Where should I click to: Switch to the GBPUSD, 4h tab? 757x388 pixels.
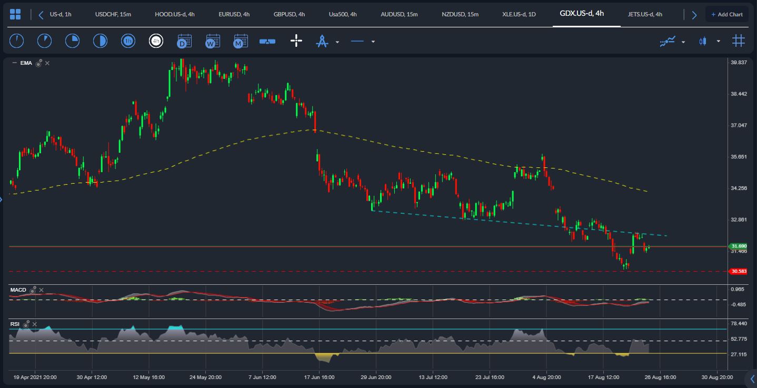[x=289, y=14]
